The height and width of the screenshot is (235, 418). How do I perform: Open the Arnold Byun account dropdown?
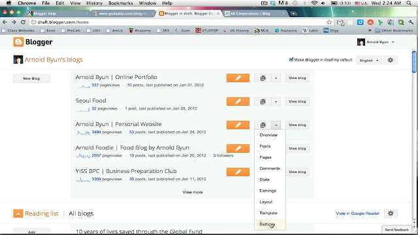coord(376,42)
